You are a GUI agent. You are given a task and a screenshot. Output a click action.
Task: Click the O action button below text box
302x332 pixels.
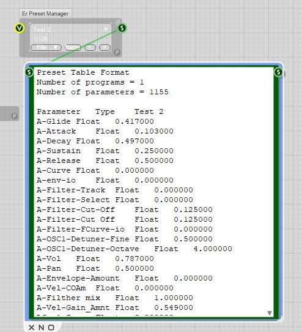51,327
